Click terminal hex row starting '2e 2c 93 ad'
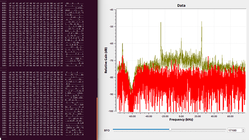Screen dimensions: 249x140 [43, 135]
